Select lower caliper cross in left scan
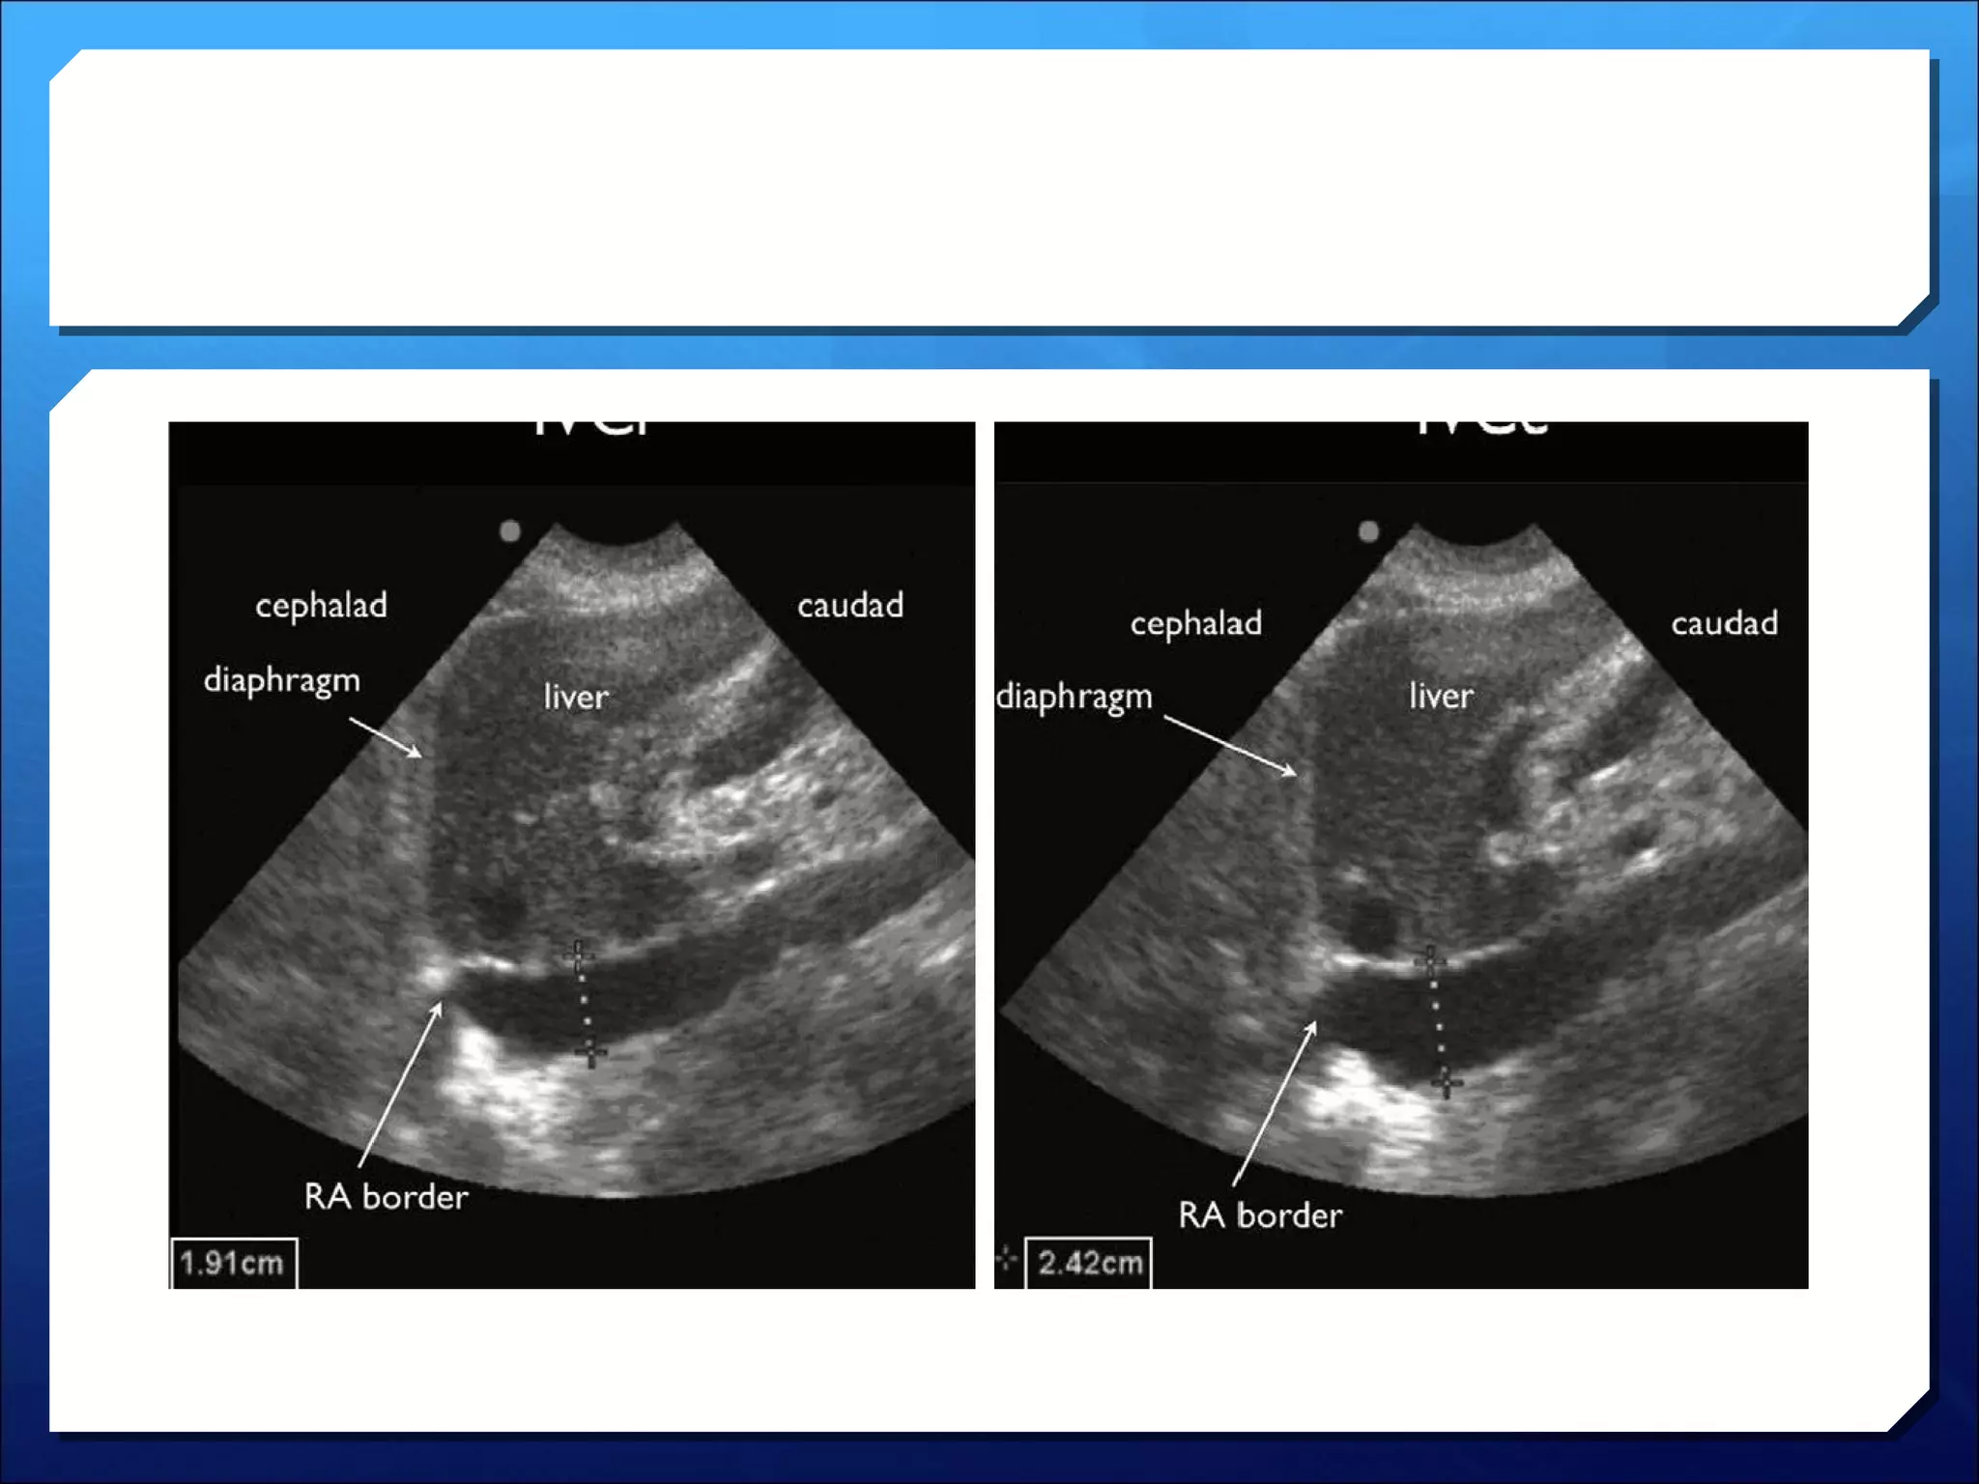 pos(591,1052)
